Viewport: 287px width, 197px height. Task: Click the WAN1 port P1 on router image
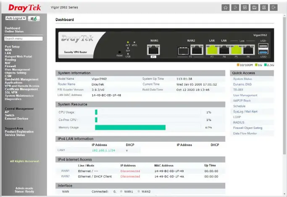point(153,50)
